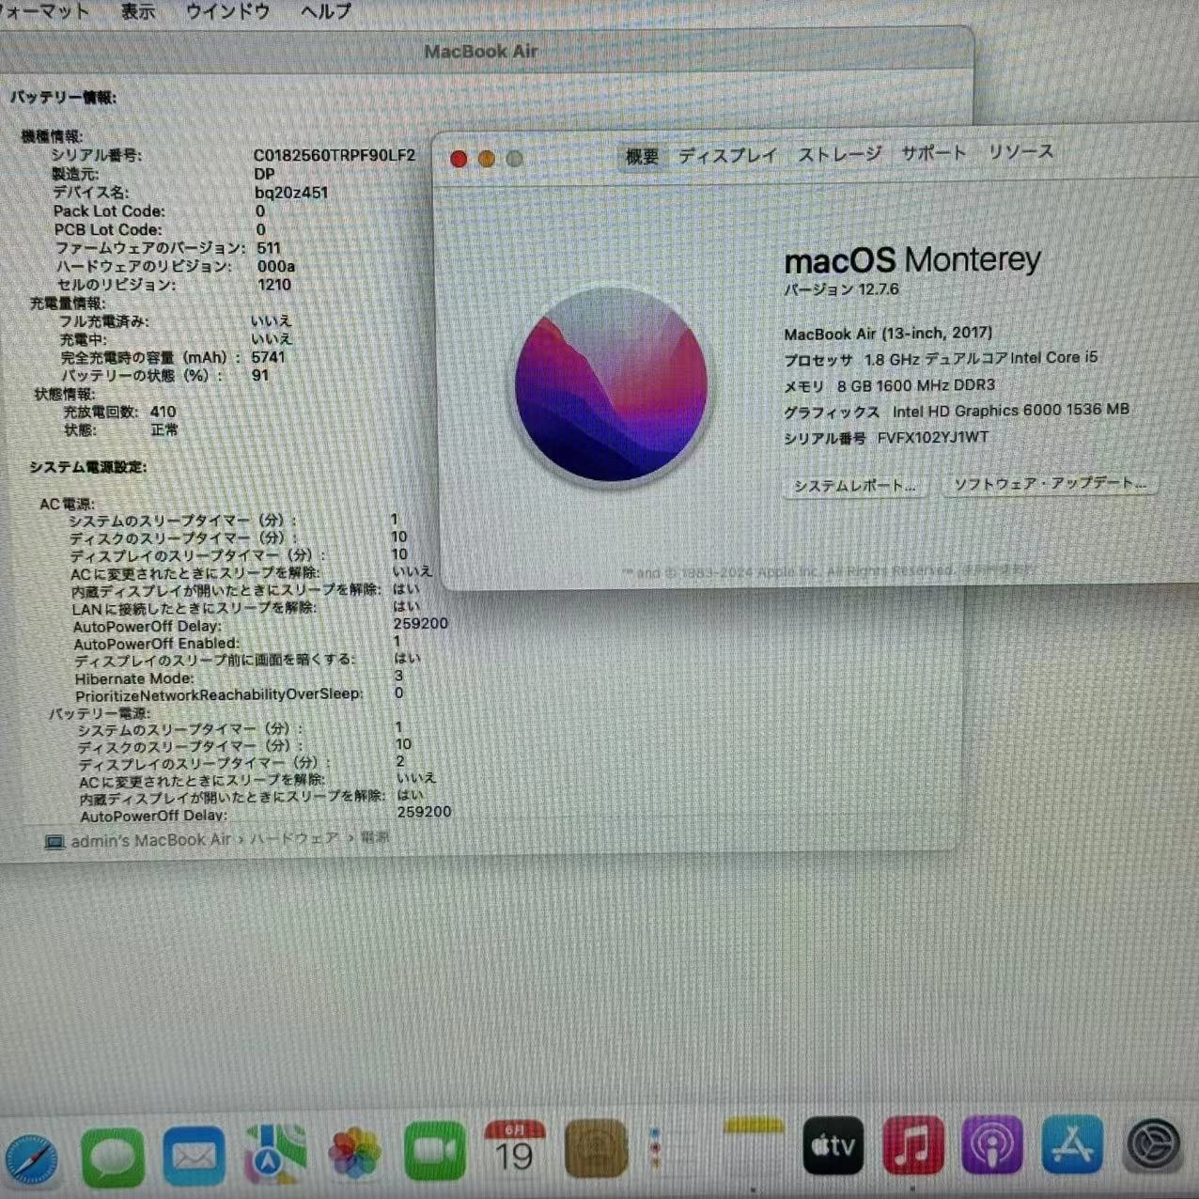1199x1199 pixels.
Task: Open the Messages app in the Dock
Action: [x=113, y=1156]
